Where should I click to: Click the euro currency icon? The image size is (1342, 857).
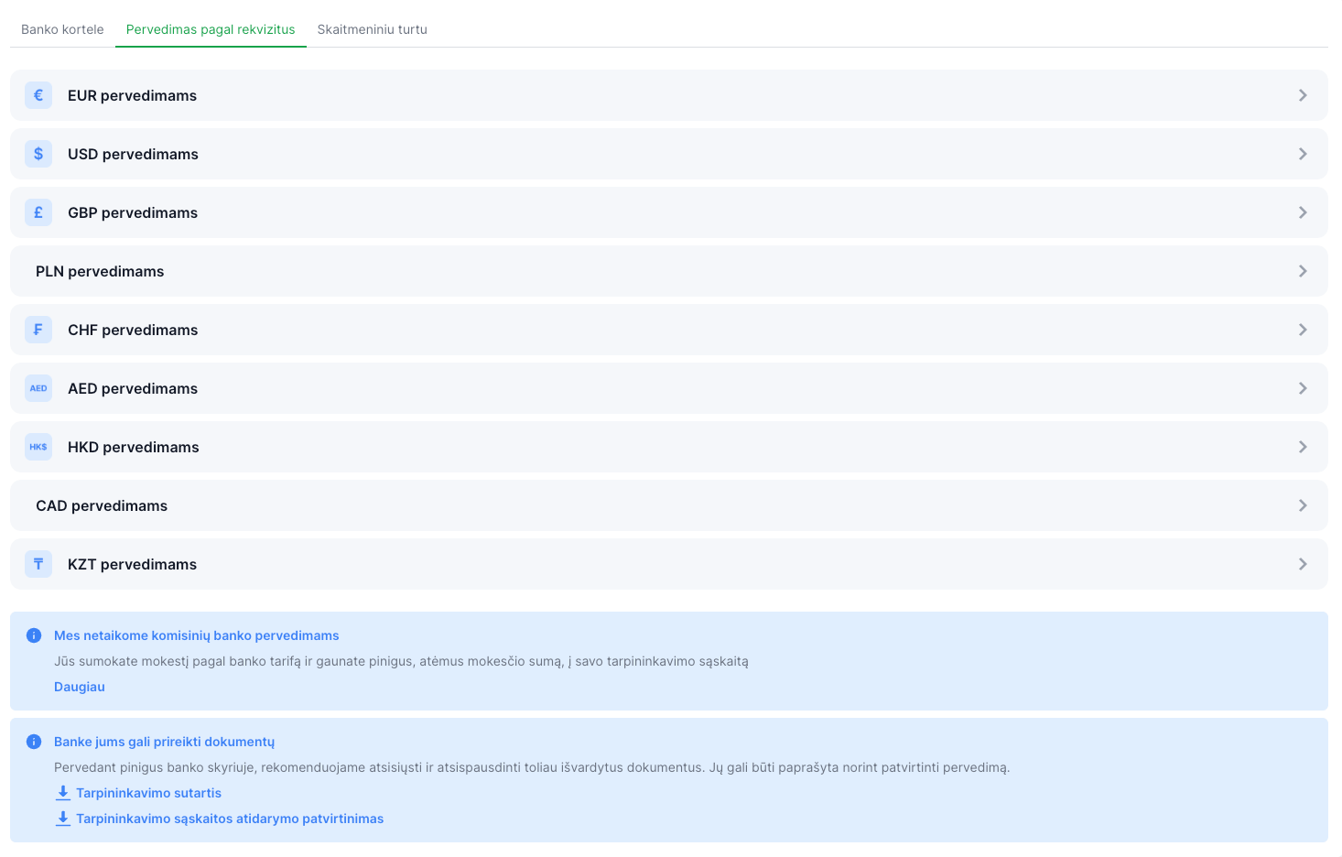[x=38, y=95]
